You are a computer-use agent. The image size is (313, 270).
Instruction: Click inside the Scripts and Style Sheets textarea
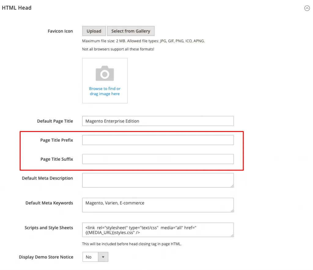(x=158, y=230)
